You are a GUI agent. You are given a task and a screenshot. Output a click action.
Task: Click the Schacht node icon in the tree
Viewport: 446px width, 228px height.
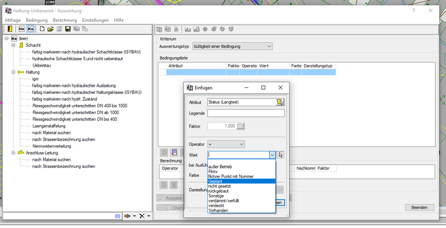click(21, 45)
